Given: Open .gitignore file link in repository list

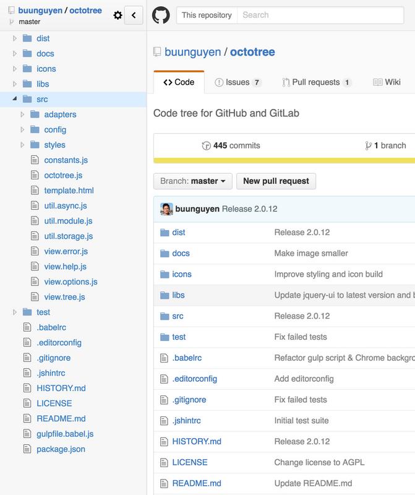Looking at the screenshot, I should (x=189, y=400).
